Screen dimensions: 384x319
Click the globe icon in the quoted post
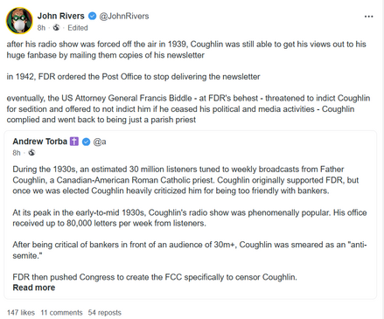tap(31, 153)
